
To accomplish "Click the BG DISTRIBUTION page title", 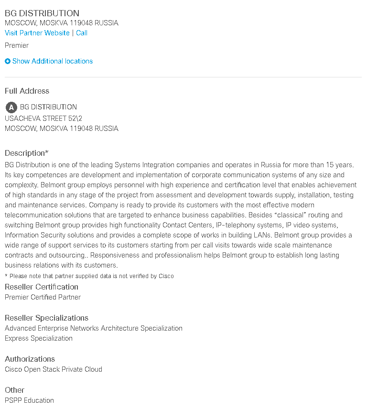I will [x=42, y=13].
